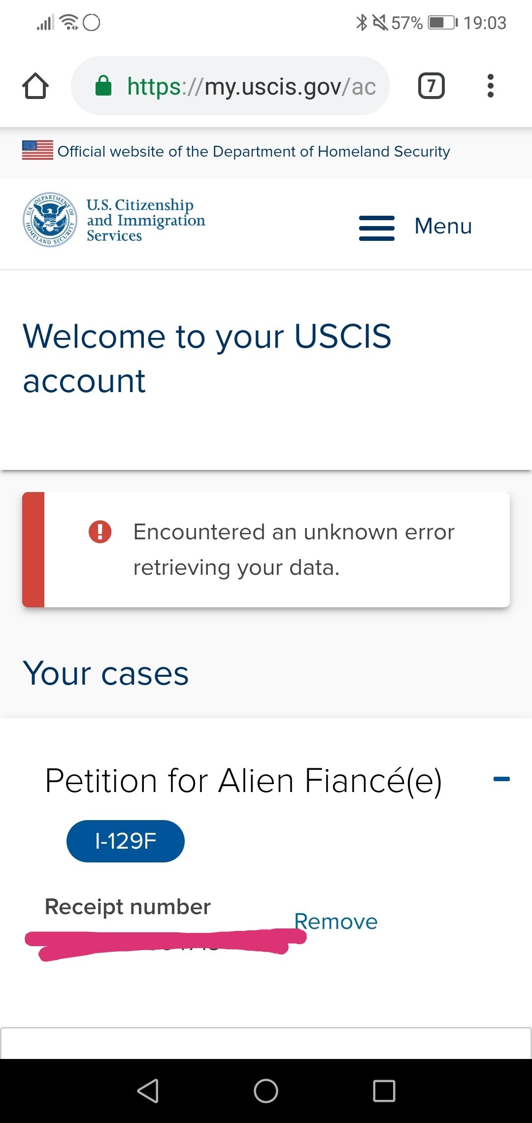Tap the Android home circle button

(x=266, y=1090)
